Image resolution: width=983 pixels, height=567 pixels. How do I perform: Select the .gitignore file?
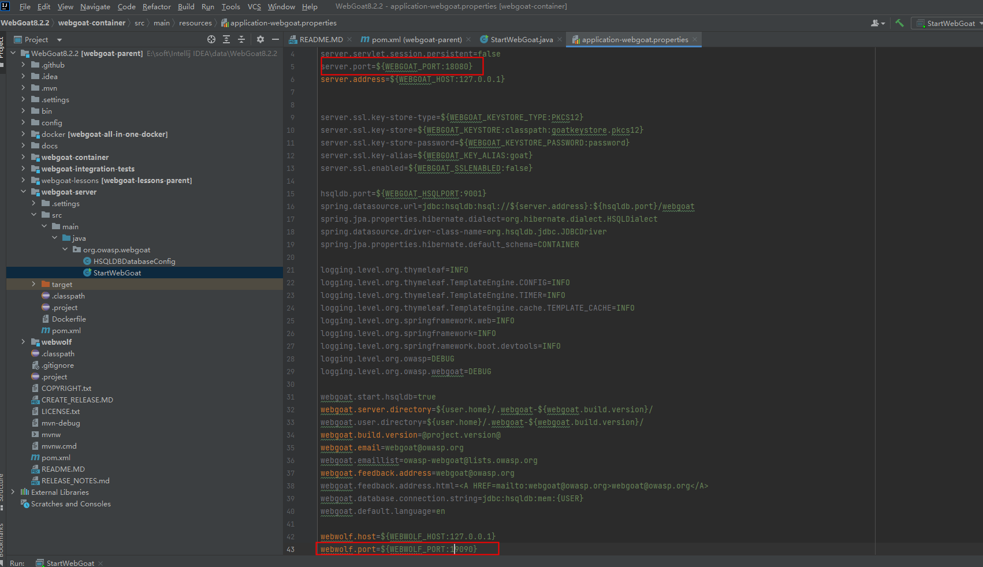click(x=57, y=365)
